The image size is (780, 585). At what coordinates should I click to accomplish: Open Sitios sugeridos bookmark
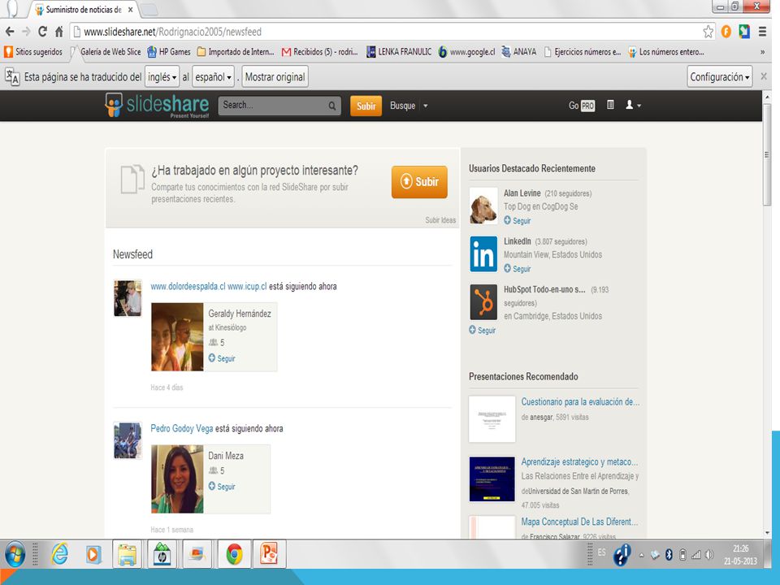coord(33,52)
